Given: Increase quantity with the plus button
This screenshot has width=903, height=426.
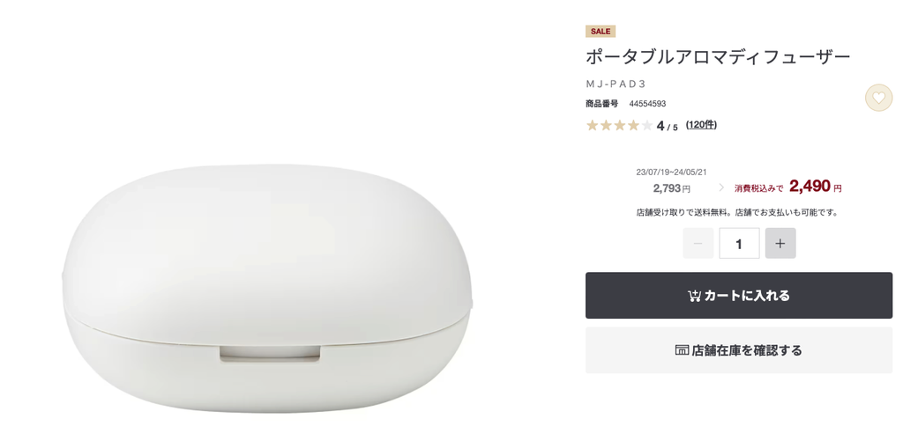Looking at the screenshot, I should [x=780, y=243].
